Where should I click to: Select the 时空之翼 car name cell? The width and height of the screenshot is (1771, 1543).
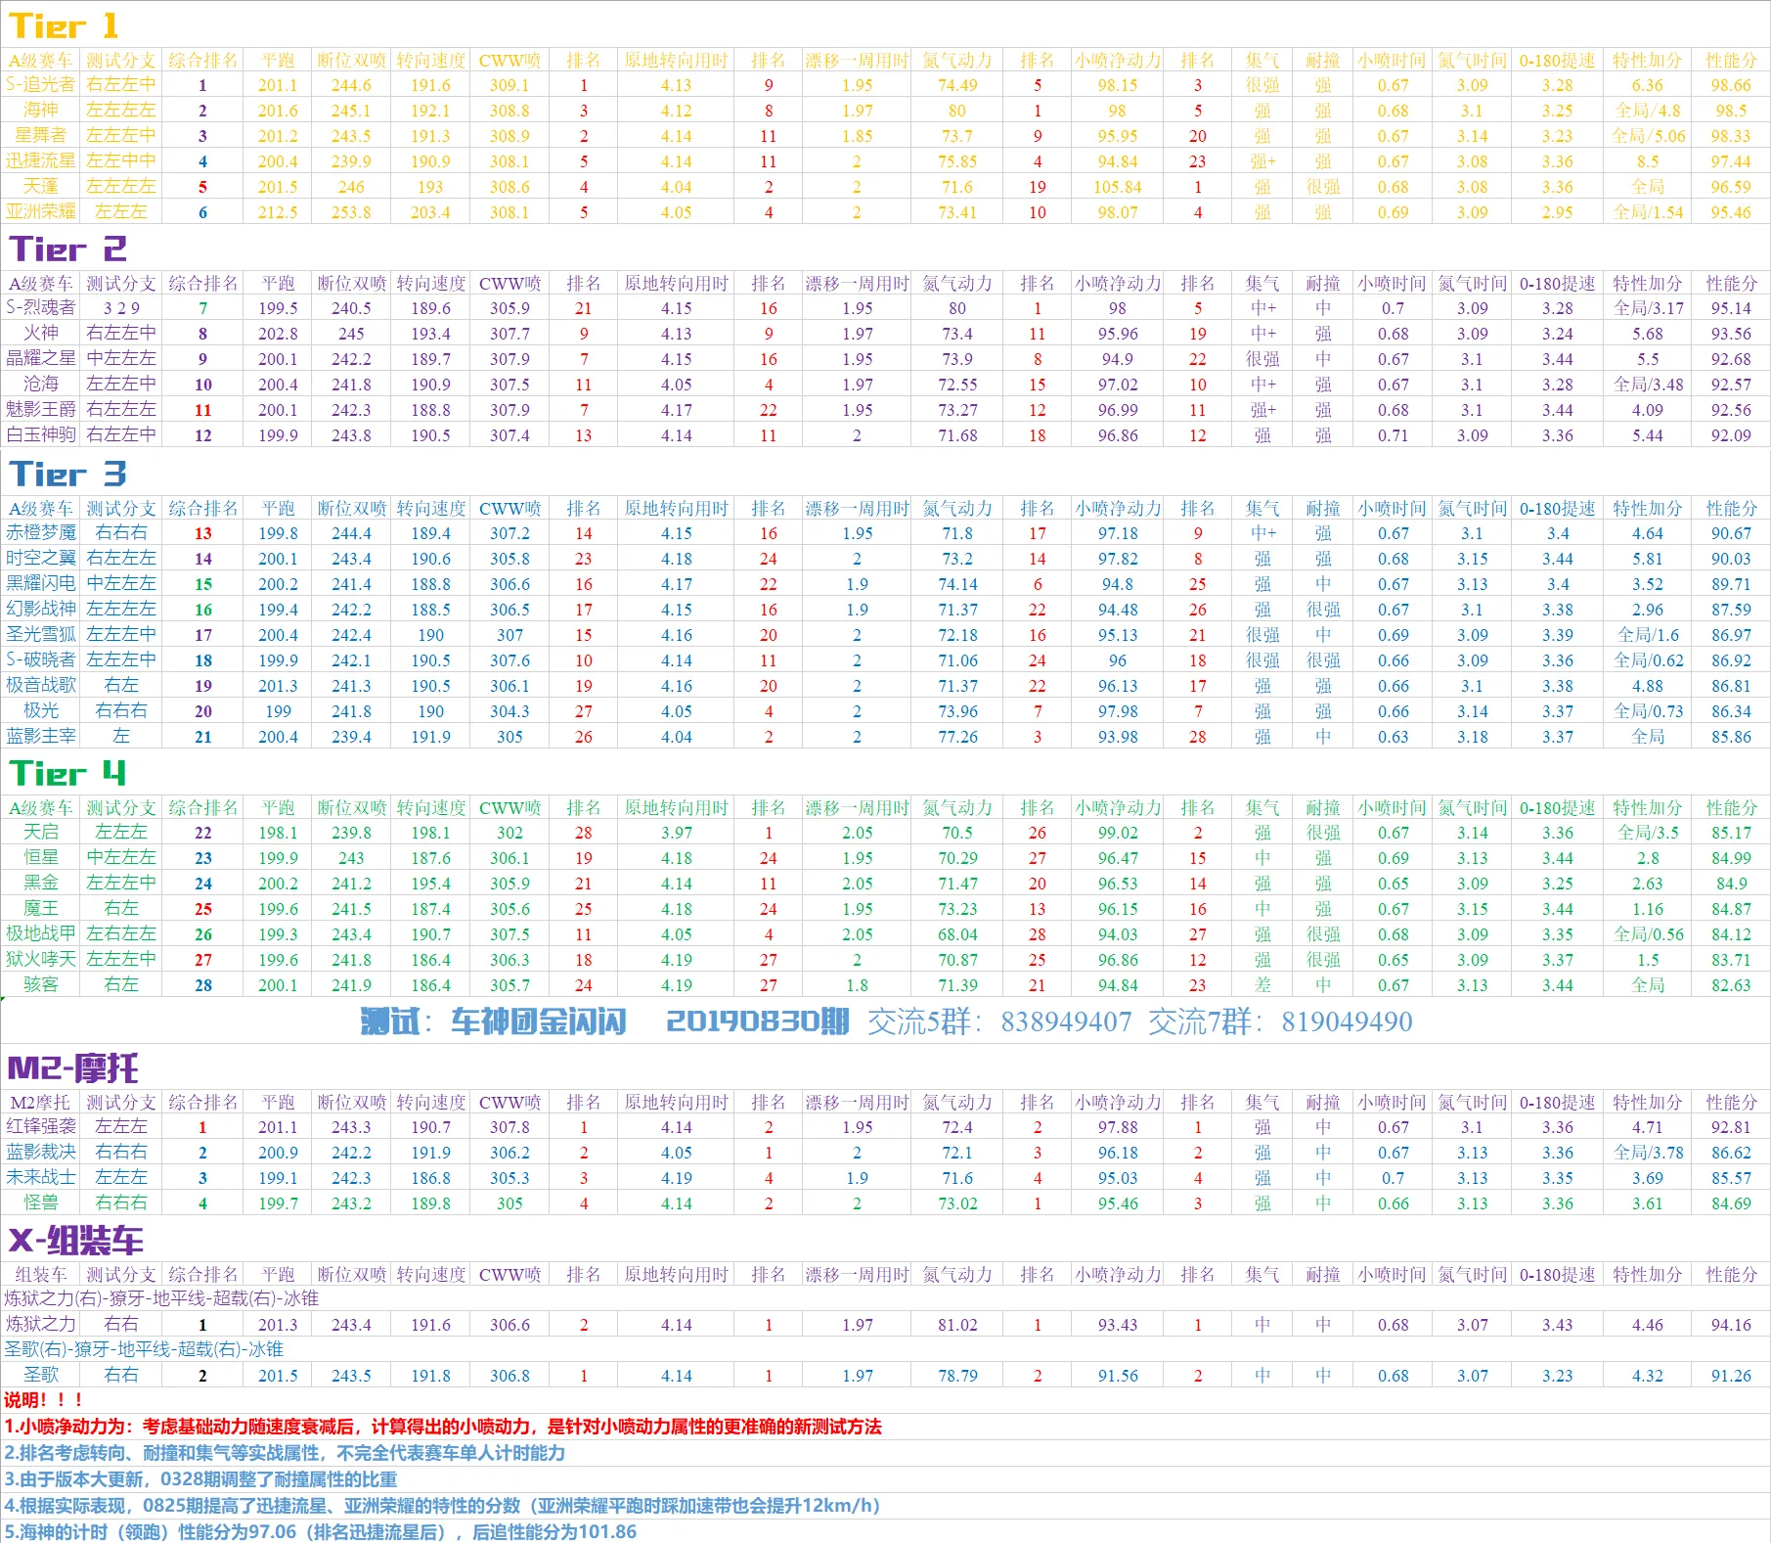pyautogui.click(x=41, y=559)
